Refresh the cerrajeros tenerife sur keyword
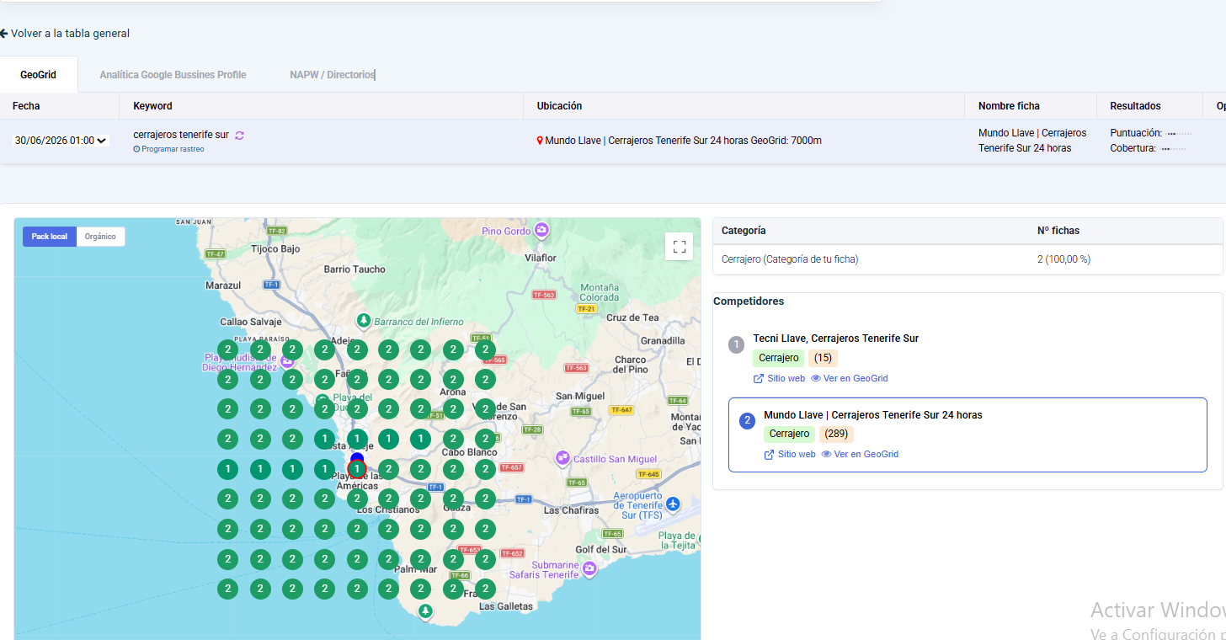The width and height of the screenshot is (1226, 640). [239, 135]
